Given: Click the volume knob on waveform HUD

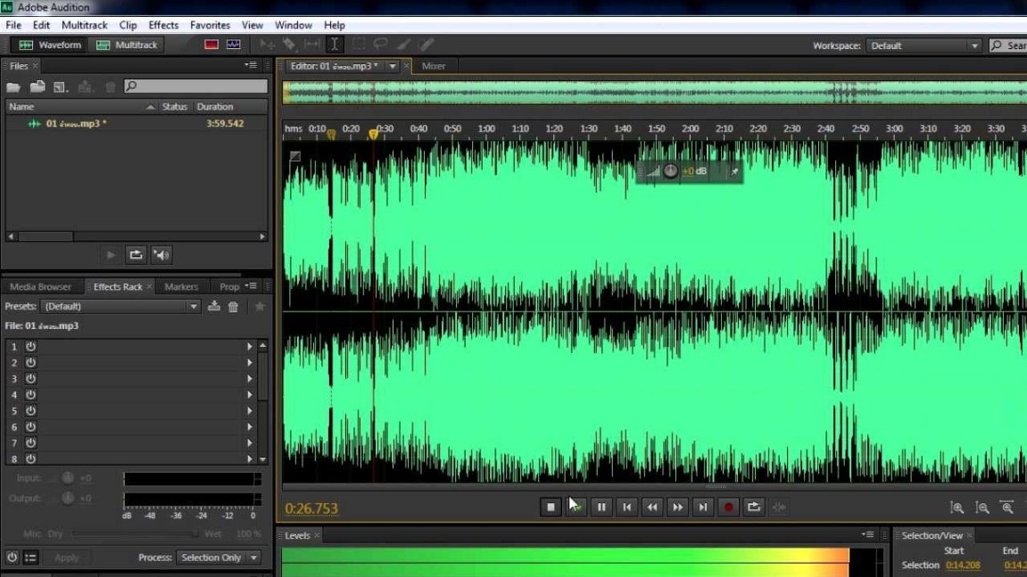Looking at the screenshot, I should click(x=670, y=170).
